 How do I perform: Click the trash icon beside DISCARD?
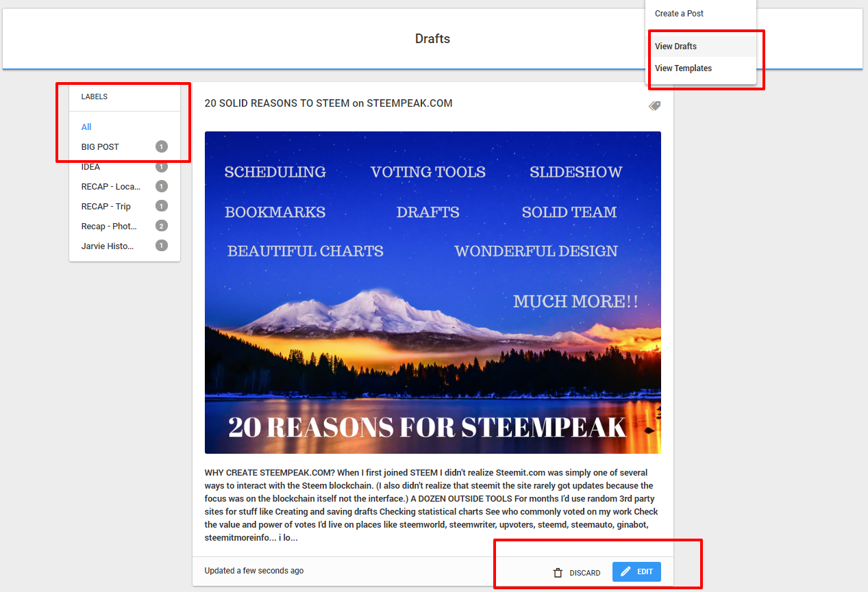pos(558,573)
